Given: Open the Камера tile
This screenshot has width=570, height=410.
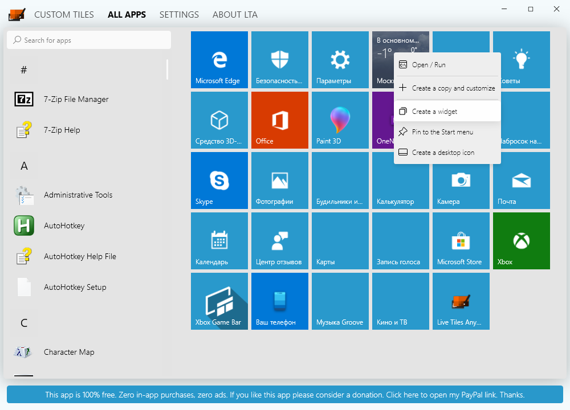Looking at the screenshot, I should click(461, 186).
